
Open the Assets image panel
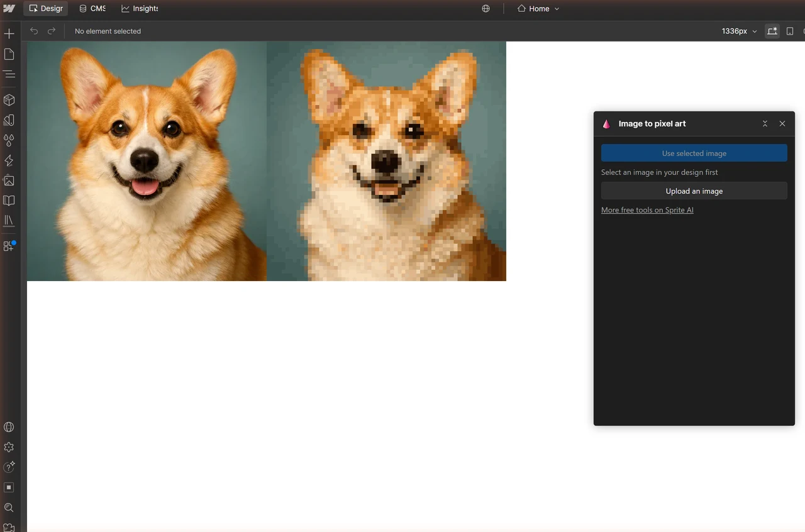point(9,180)
